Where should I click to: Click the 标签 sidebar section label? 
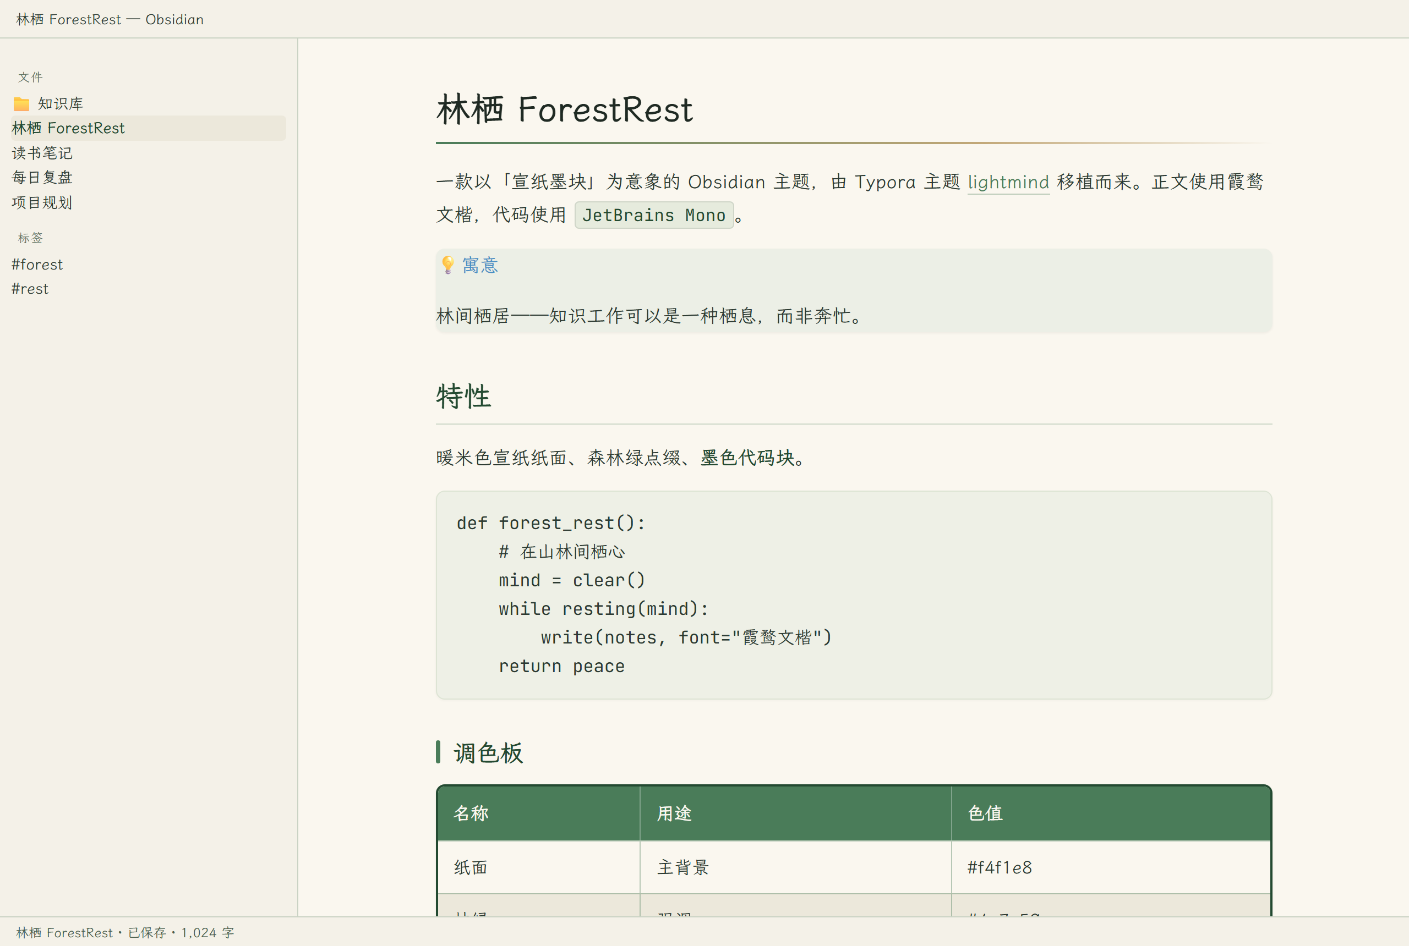tap(30, 238)
